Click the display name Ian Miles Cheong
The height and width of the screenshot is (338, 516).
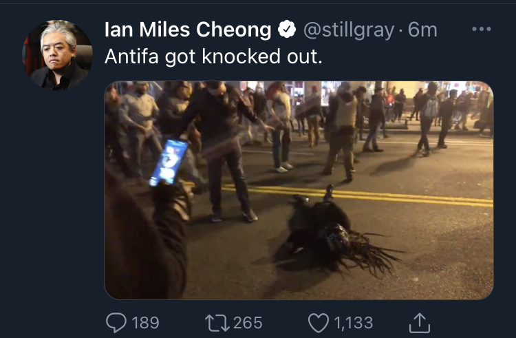(x=188, y=30)
